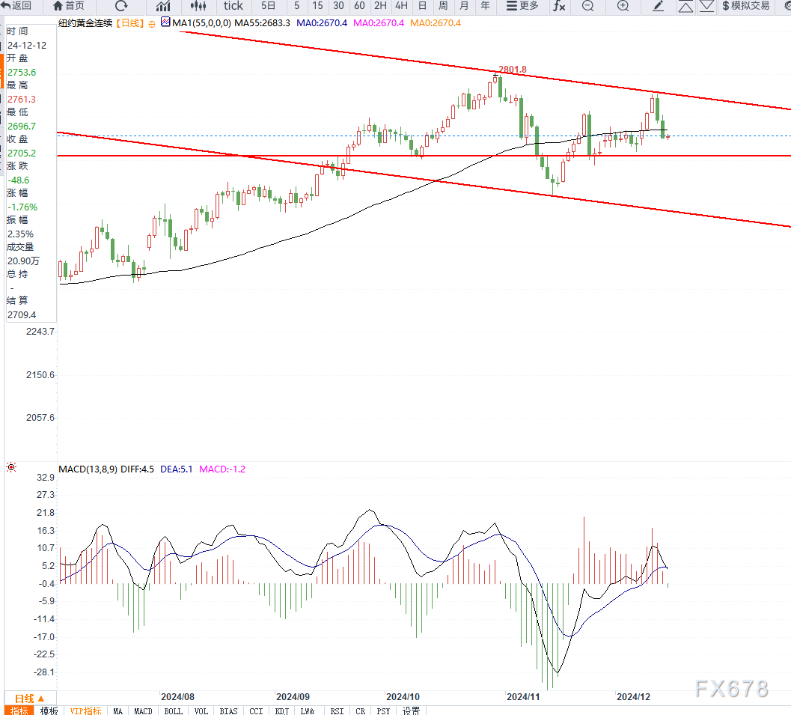Screen dimensions: 791x715
Task: Select the BOLL indicator tab
Action: 173,711
